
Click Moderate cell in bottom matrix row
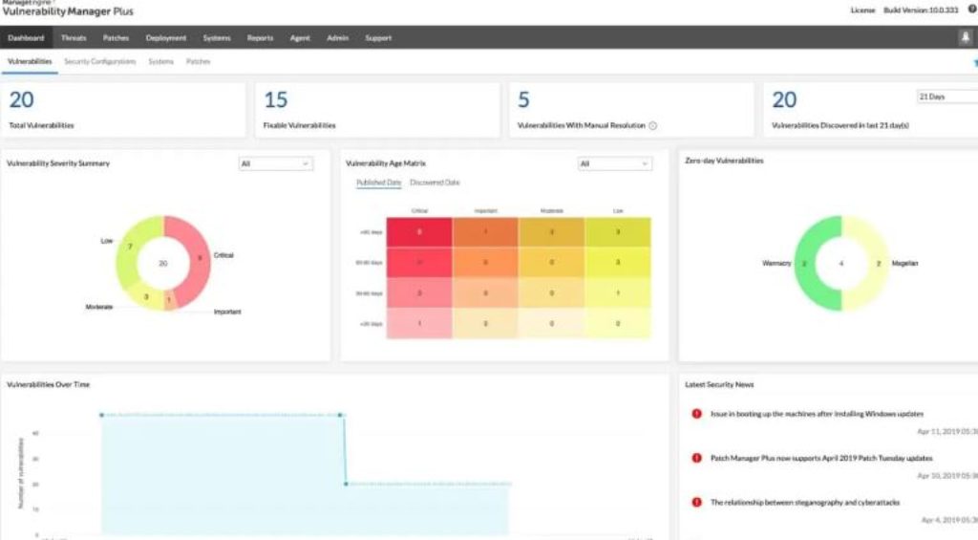pos(551,323)
